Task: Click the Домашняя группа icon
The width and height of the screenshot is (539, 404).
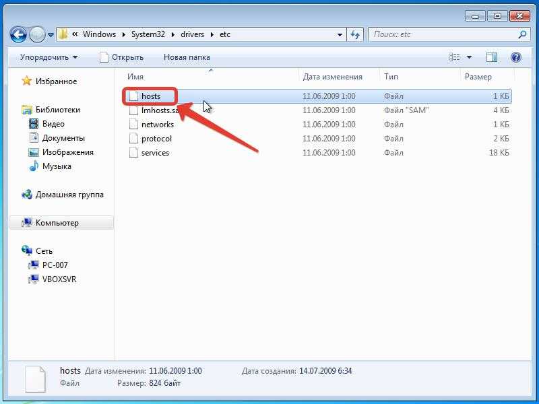Action: pyautogui.click(x=26, y=195)
